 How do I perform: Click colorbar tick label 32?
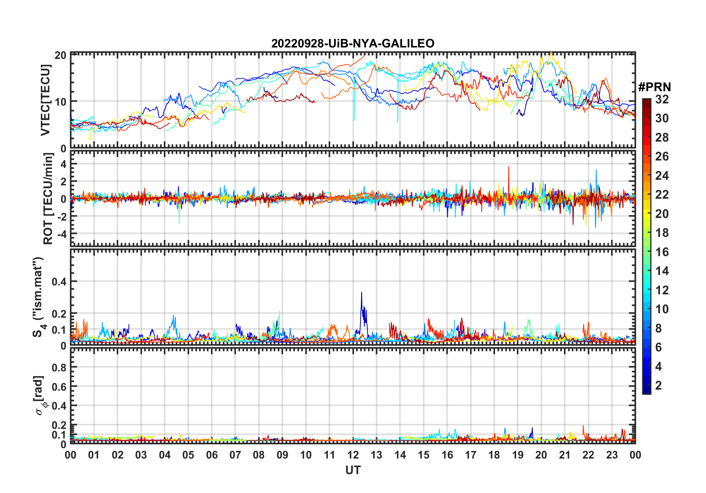[x=662, y=99]
